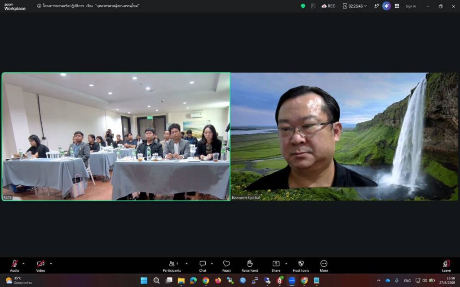
Task: Open the More options menu
Action: 324,266
